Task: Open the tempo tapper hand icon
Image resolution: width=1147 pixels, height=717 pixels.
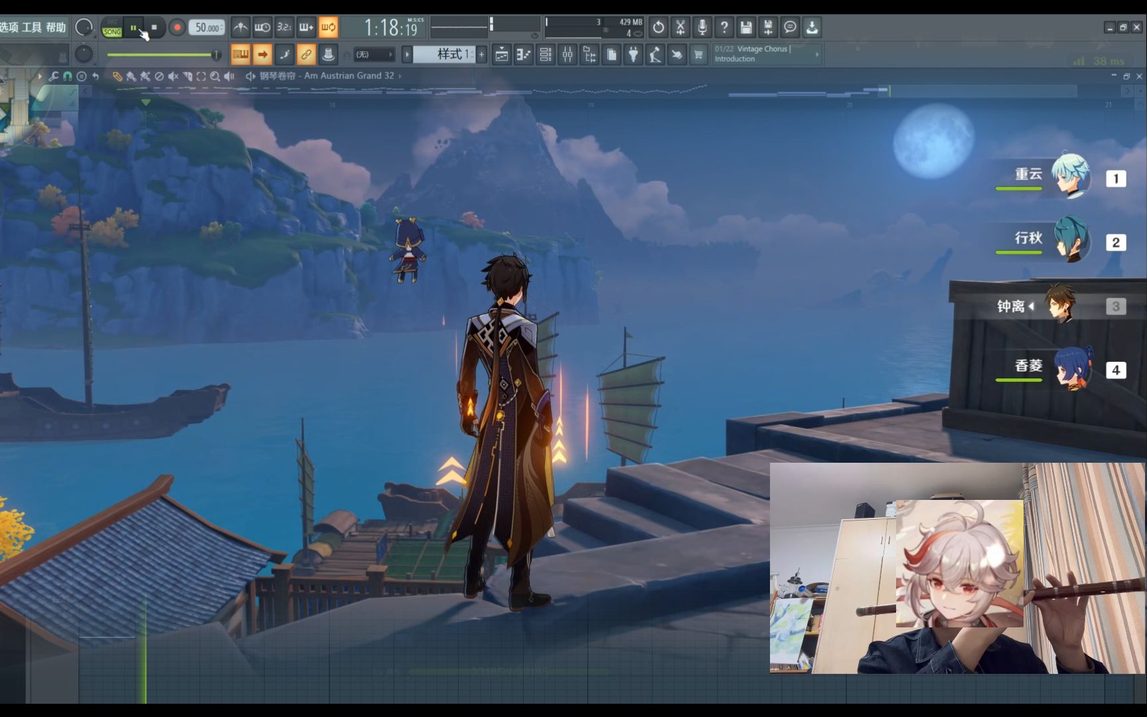Action: click(x=676, y=54)
